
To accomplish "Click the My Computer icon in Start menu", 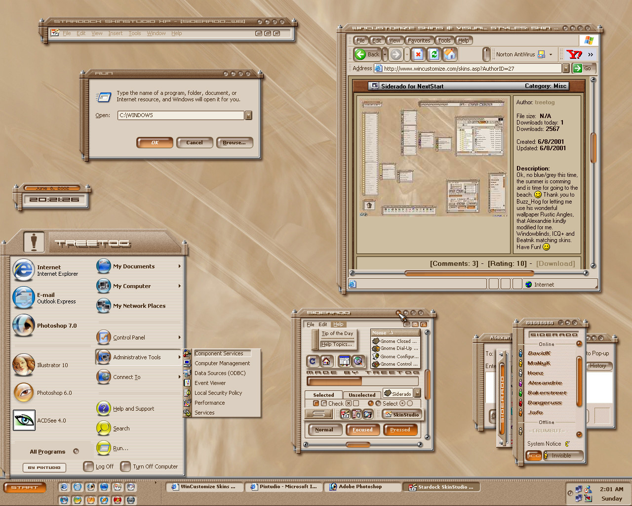I will tap(104, 286).
